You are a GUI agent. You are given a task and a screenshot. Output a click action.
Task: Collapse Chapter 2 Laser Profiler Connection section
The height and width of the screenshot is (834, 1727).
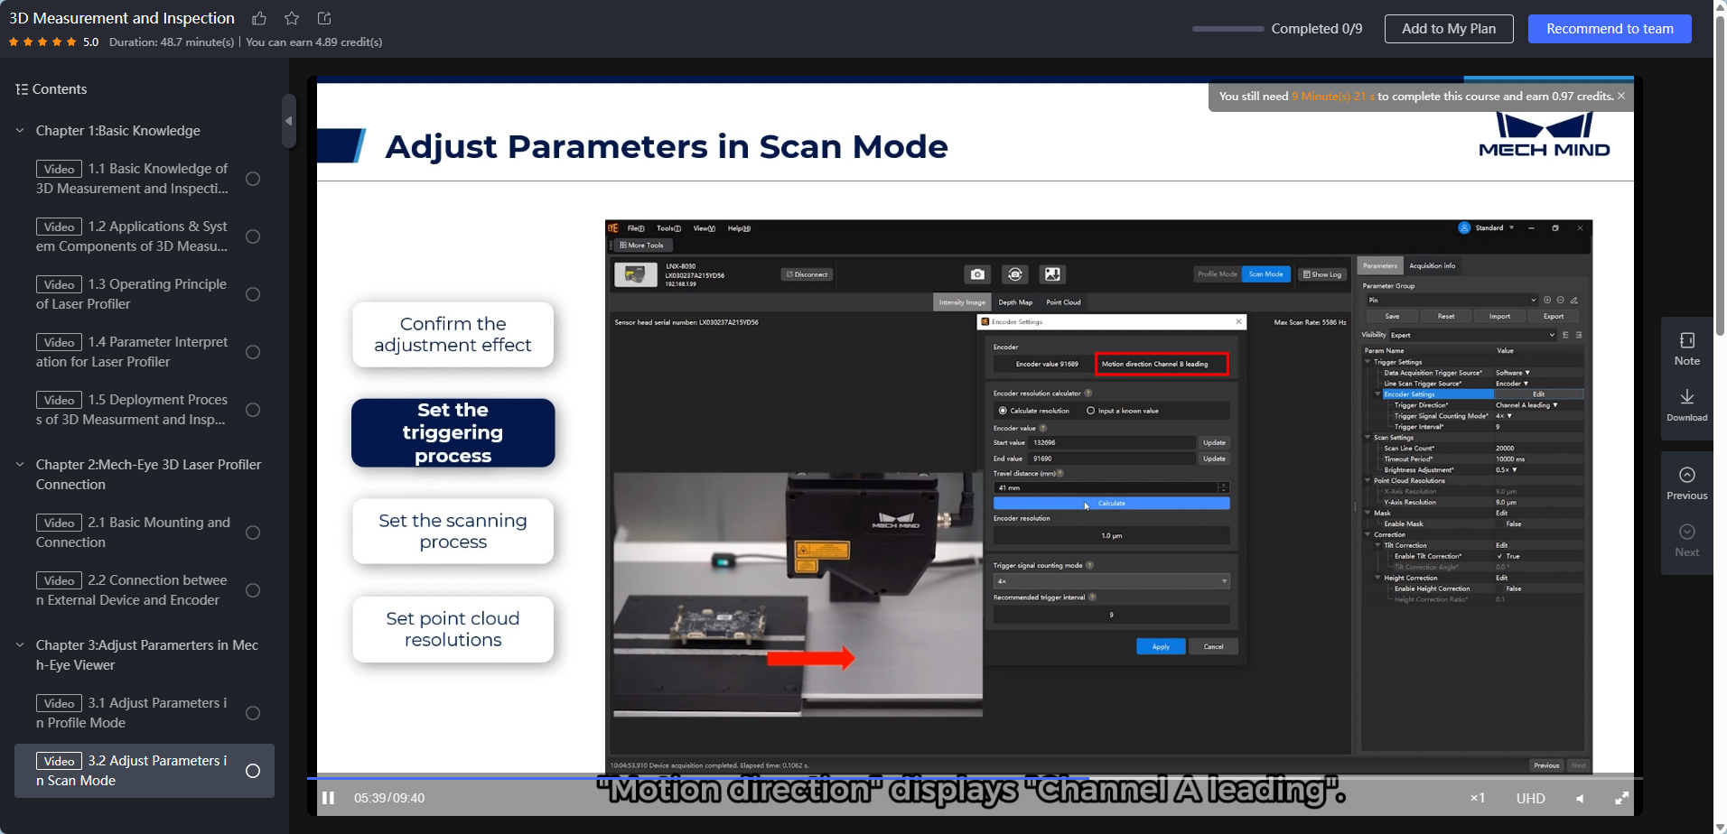pos(20,465)
